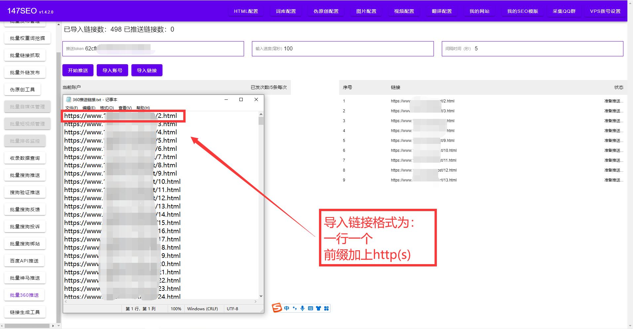
Task: Open 百度API推送 from the sidebar
Action: tap(25, 260)
